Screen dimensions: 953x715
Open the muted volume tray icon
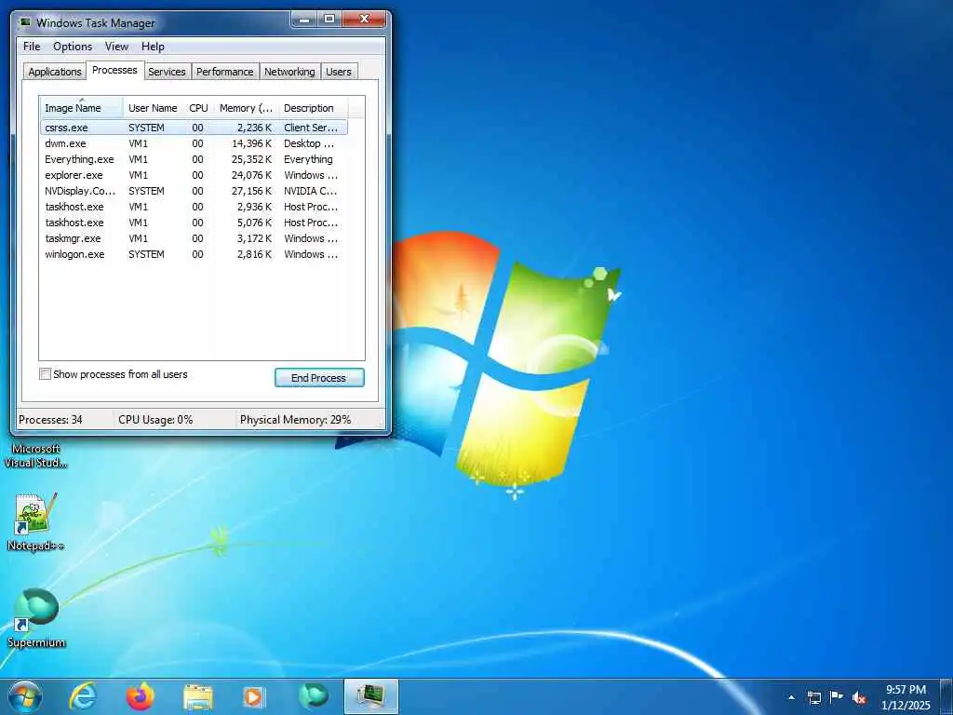click(859, 697)
